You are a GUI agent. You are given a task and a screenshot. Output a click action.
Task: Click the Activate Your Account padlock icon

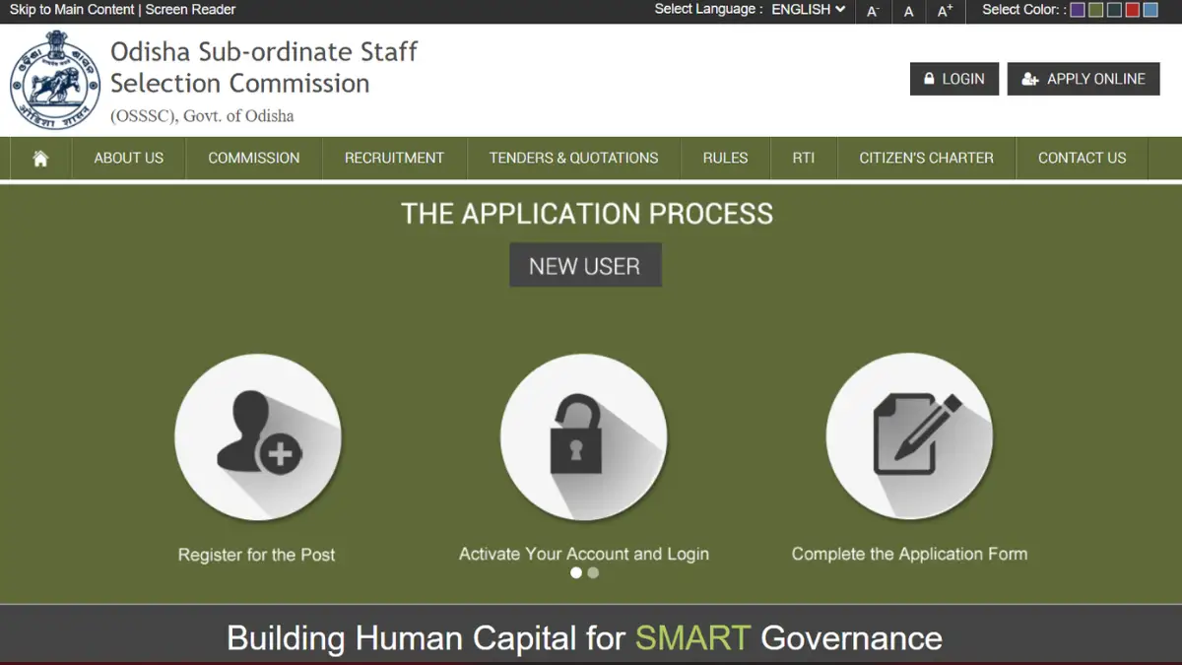pos(584,438)
